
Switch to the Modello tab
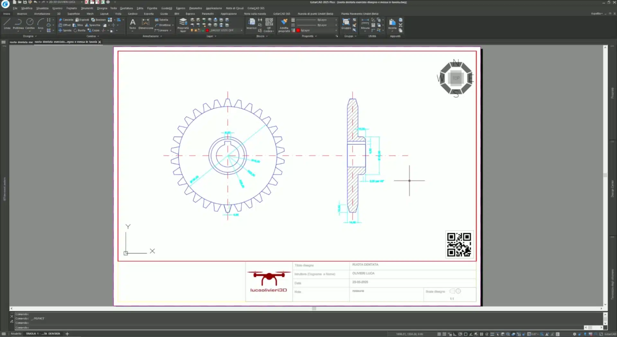click(x=16, y=334)
